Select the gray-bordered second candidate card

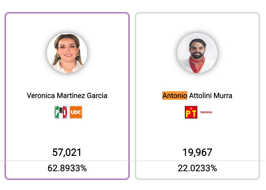click(197, 96)
